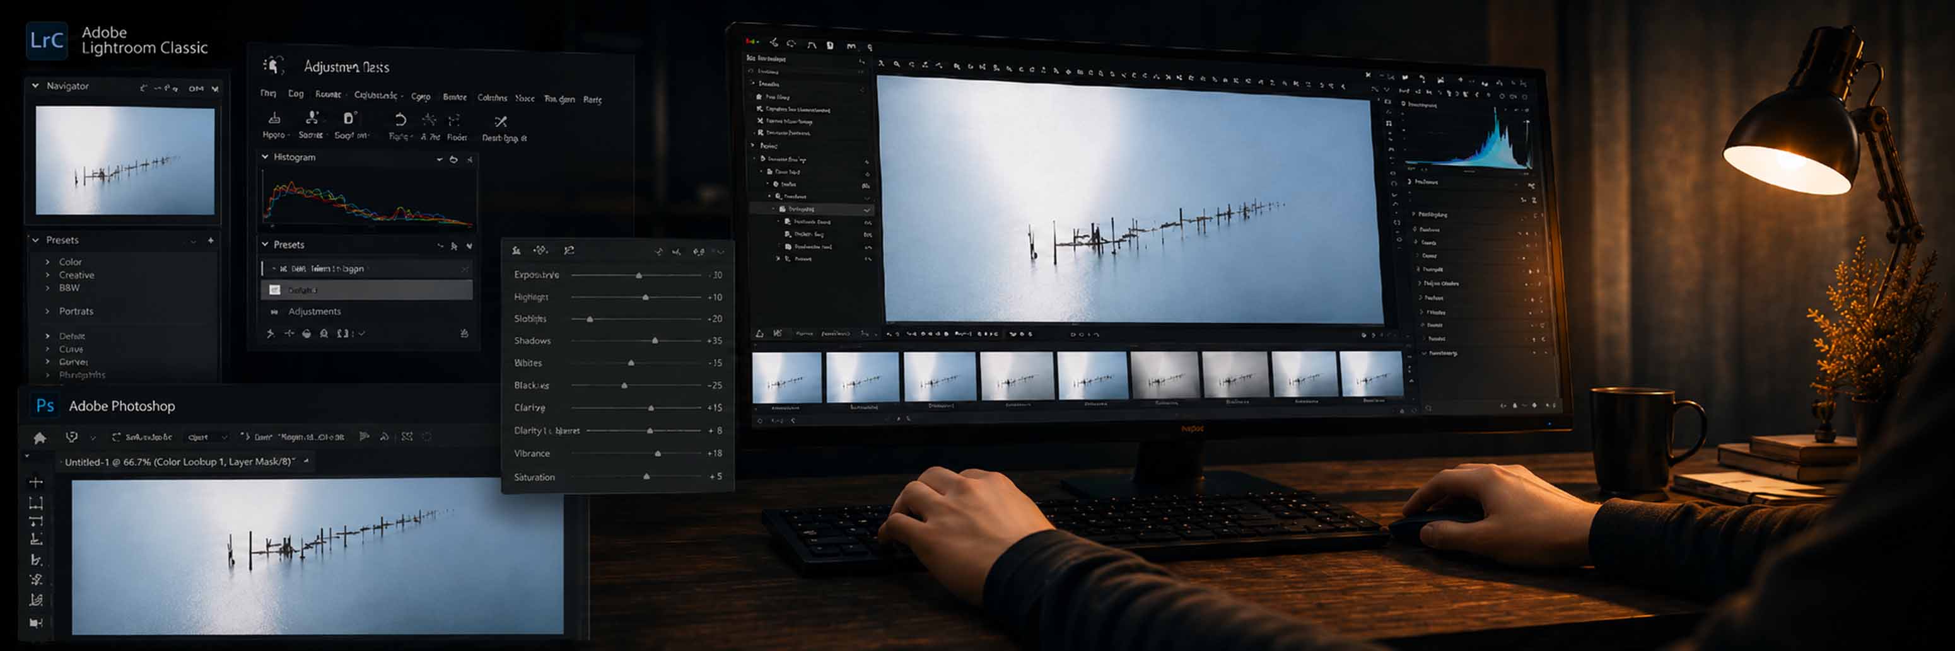
Task: Click the 'Cog' menu in Adjustment panel
Action: tap(296, 94)
